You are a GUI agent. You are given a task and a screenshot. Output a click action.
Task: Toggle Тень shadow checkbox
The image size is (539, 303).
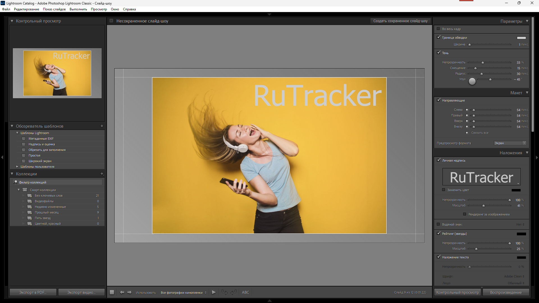438,53
